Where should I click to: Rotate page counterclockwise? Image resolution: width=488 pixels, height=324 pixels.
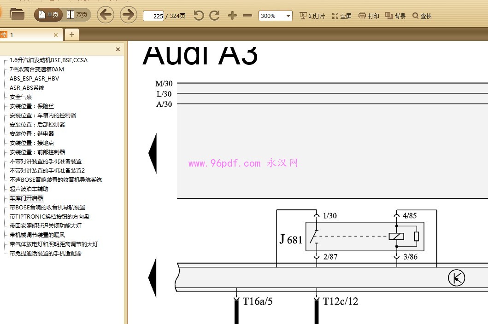199,15
